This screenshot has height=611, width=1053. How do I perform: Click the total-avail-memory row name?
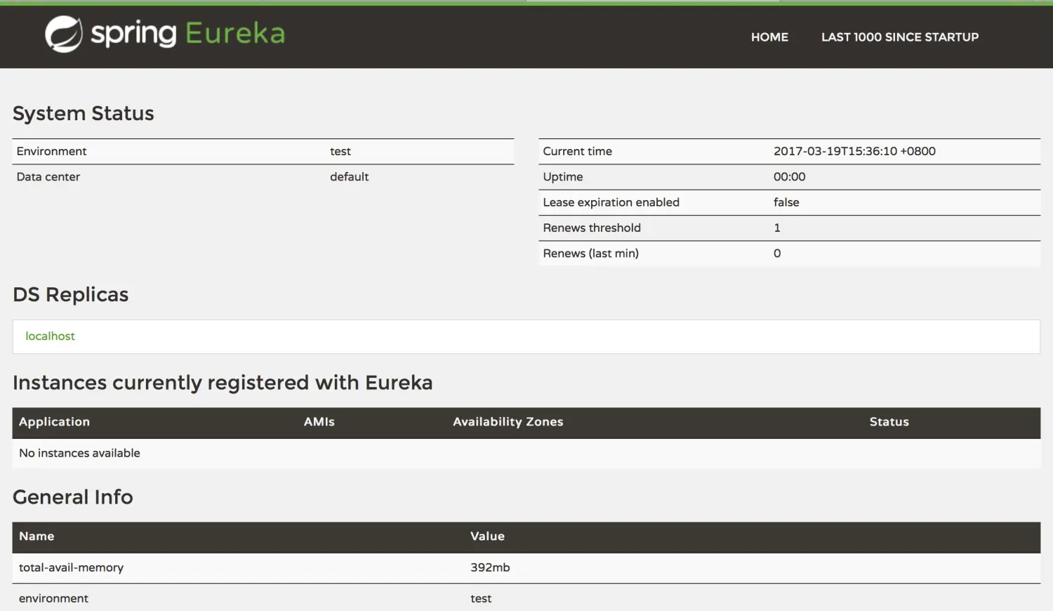71,568
